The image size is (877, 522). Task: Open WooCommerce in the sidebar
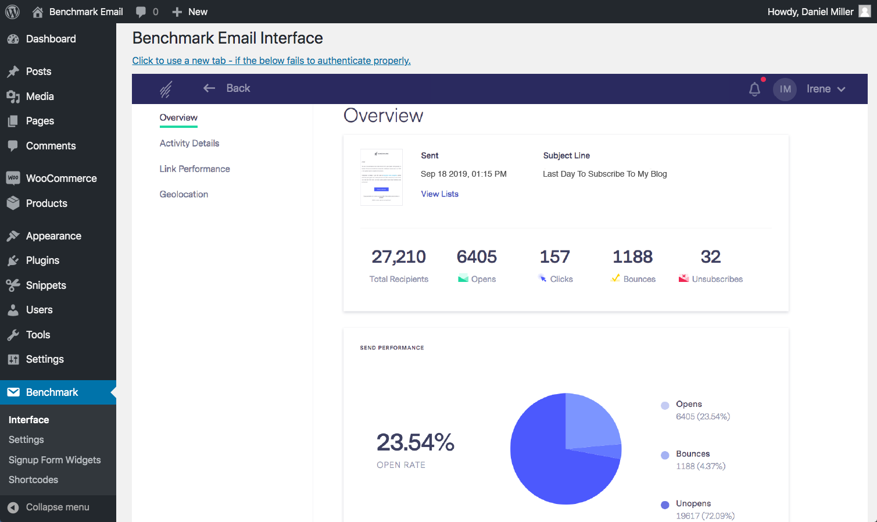pyautogui.click(x=61, y=178)
